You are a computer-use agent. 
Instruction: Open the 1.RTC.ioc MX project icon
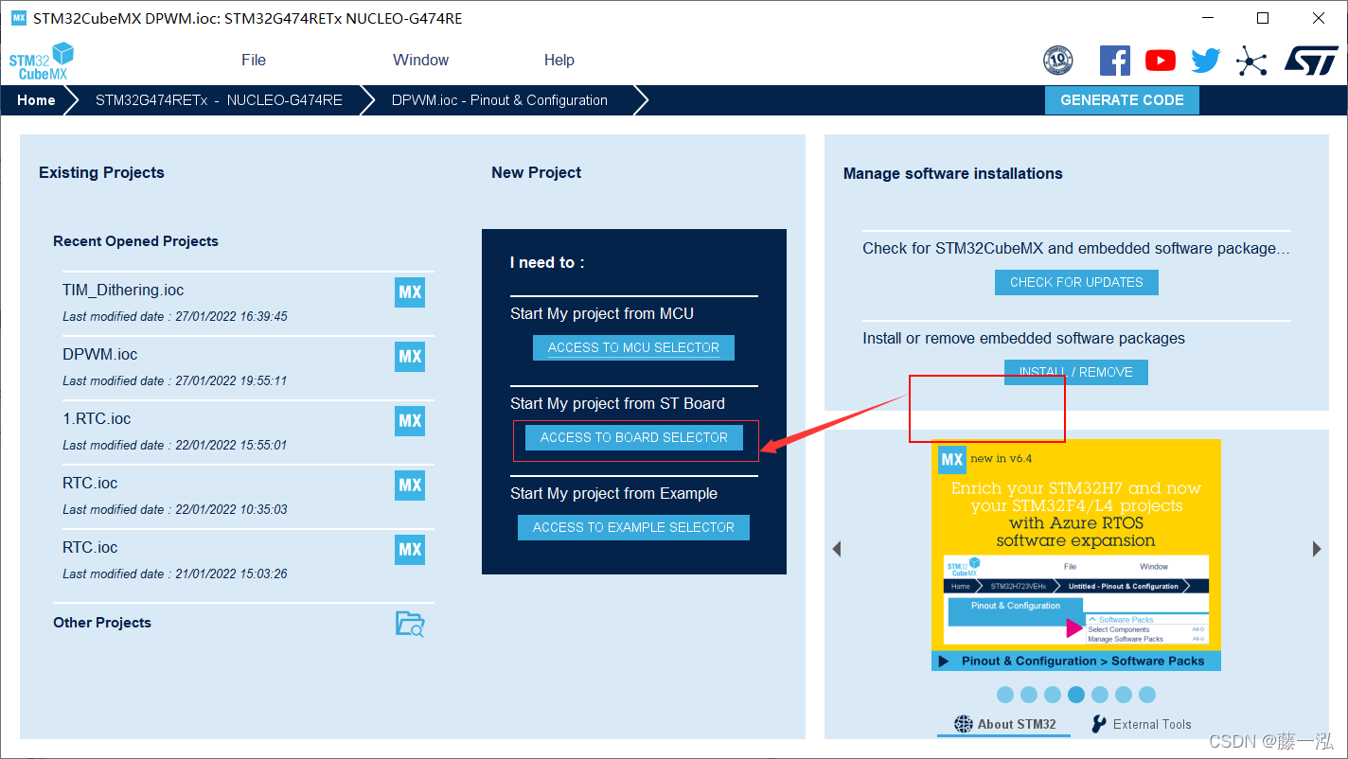410,421
